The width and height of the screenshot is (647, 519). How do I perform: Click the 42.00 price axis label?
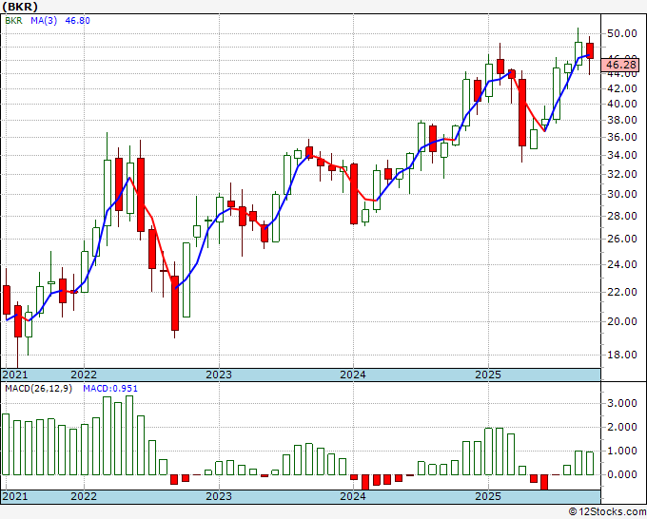[622, 88]
